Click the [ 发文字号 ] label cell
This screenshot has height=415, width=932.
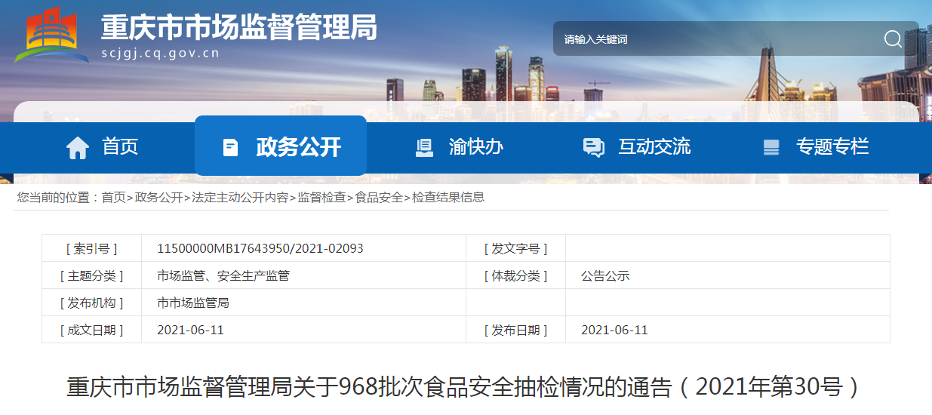pos(515,248)
